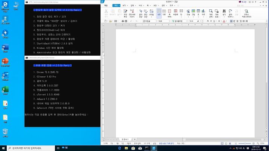Image resolution: width=269 pixels, height=151 pixels.
Task: Toggle insert mode (삽입) in status bar
Action: point(154,144)
